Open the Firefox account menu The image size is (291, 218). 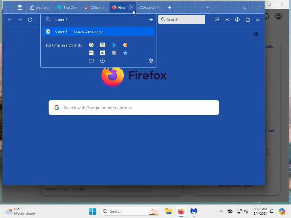tap(237, 20)
